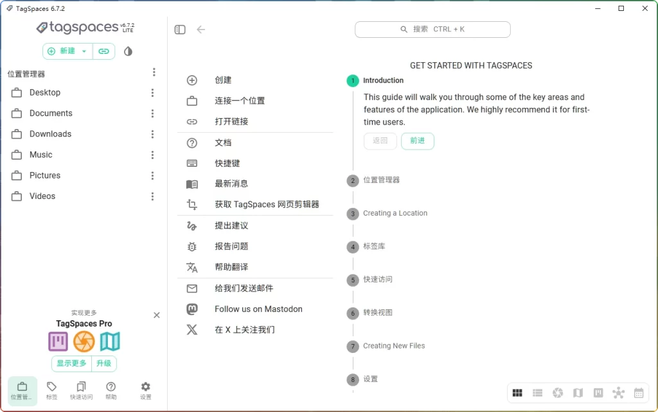This screenshot has height=412, width=658.
Task: Toggle the left panel visibility icon
Action: tap(179, 29)
